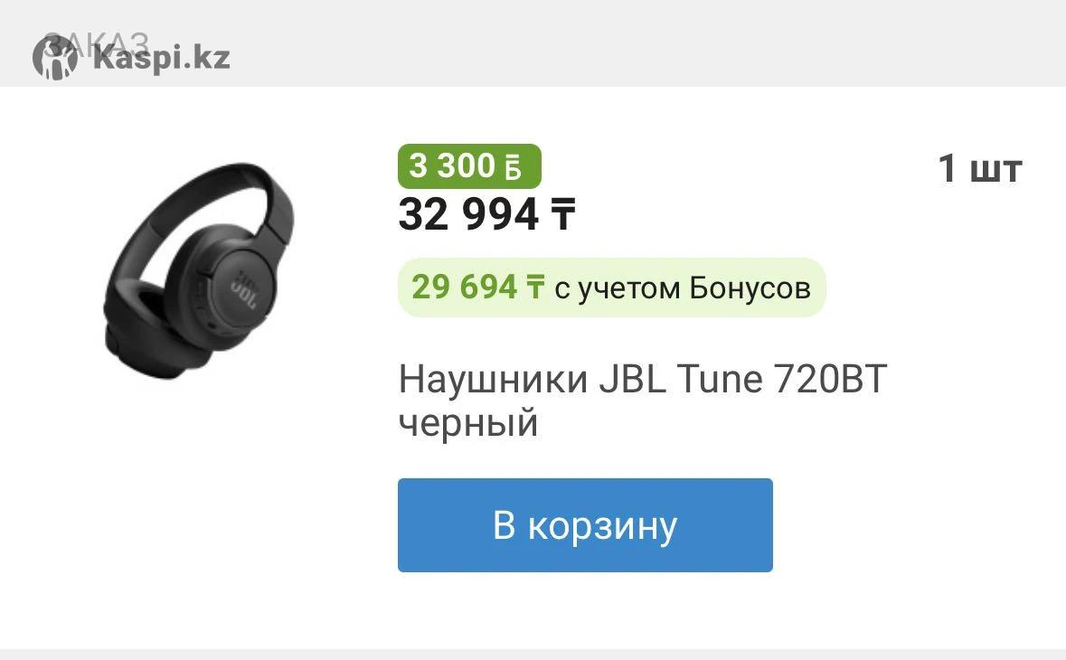This screenshot has height=660, width=1066.
Task: Click the green 29 694 amount
Action: [465, 287]
